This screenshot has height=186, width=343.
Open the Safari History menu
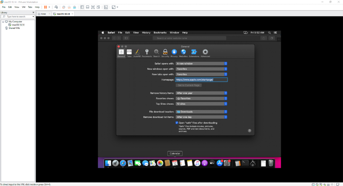tap(146, 32)
